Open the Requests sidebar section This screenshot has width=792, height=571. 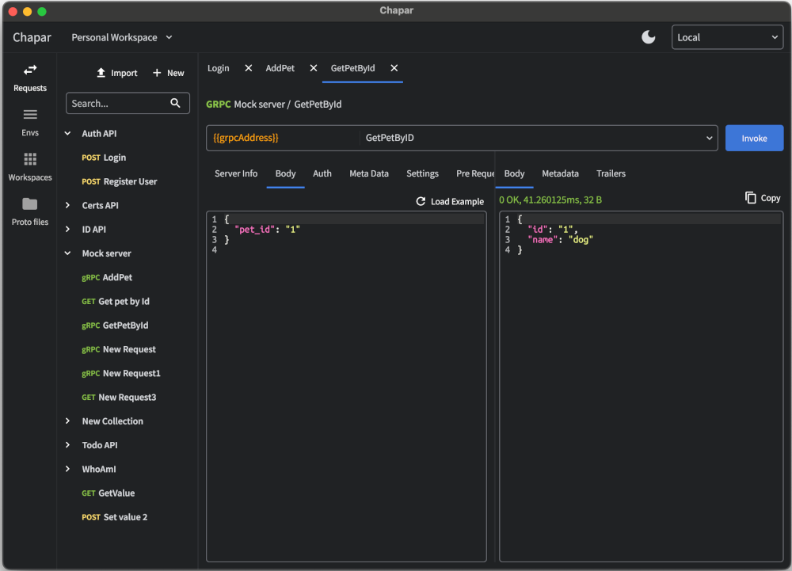[x=30, y=78]
